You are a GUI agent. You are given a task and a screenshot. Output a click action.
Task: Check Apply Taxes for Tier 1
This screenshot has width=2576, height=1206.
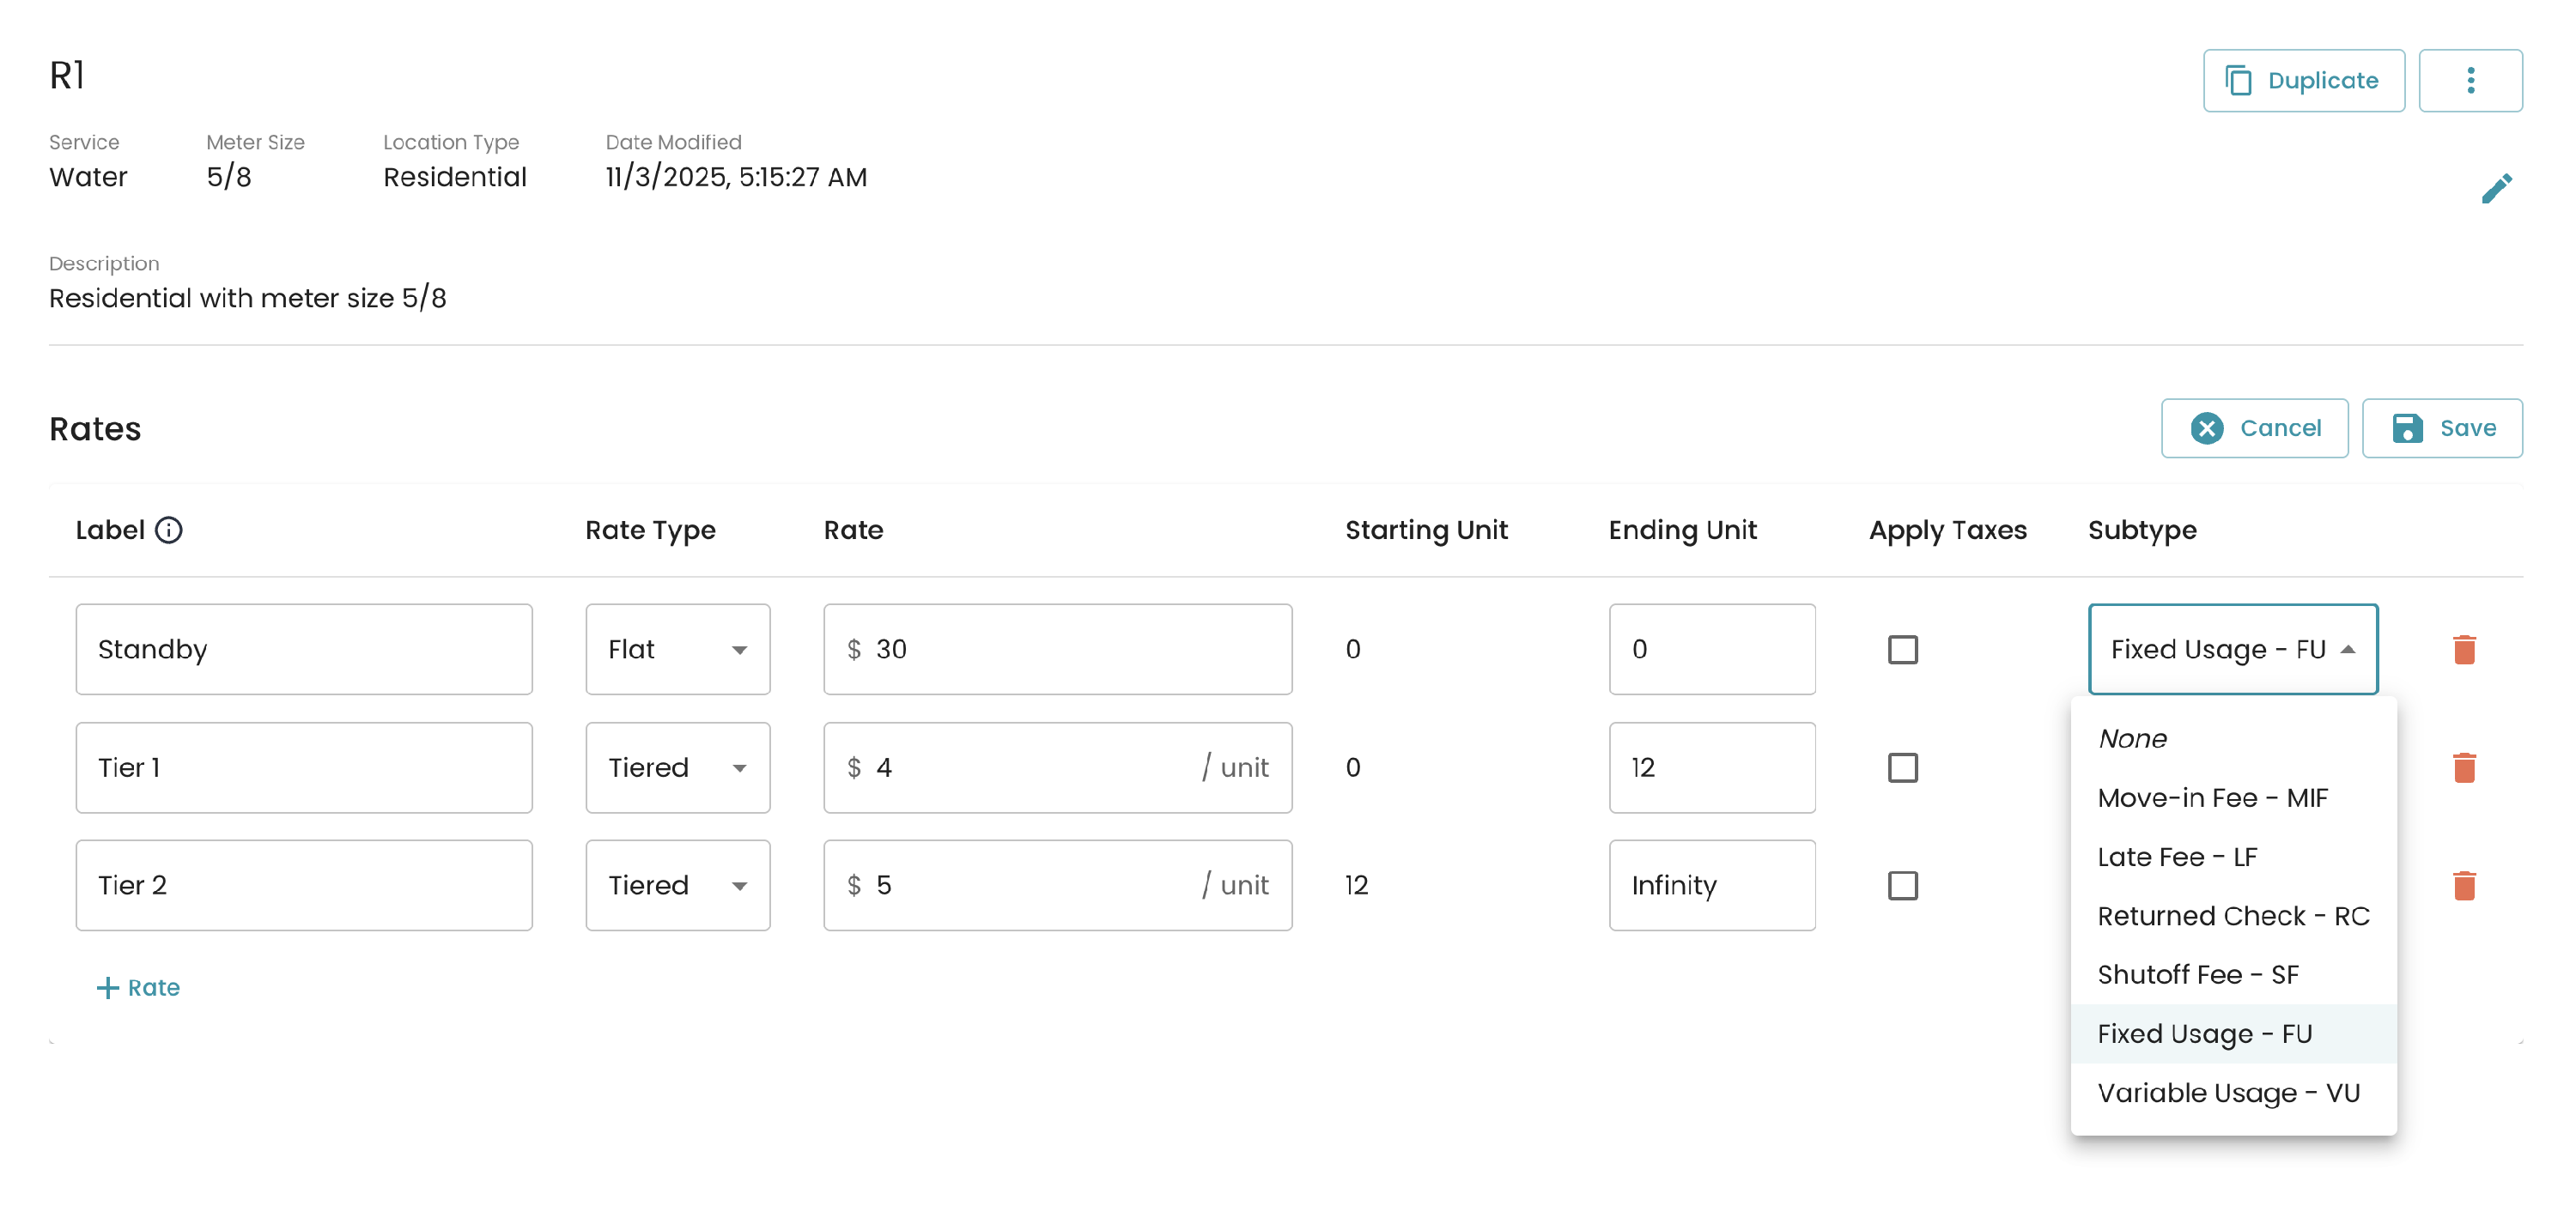[x=1901, y=767]
